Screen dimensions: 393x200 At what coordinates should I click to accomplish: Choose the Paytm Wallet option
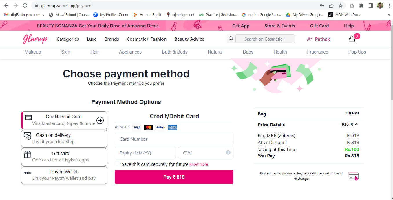(x=64, y=175)
